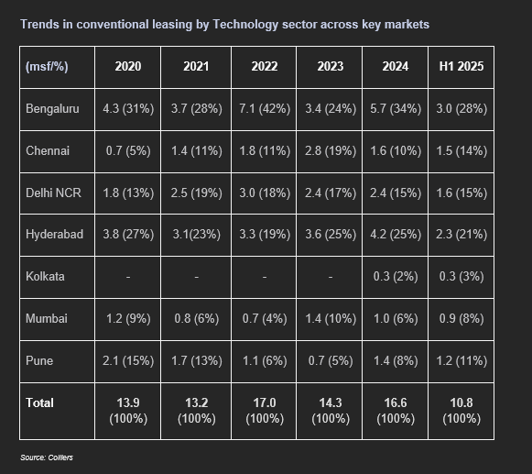532x474 pixels.
Task: Select Total H1 2025 value 10.8
Action: (461, 403)
